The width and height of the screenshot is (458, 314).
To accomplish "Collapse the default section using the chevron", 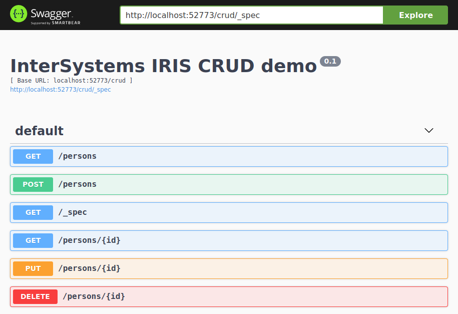I will click(428, 131).
